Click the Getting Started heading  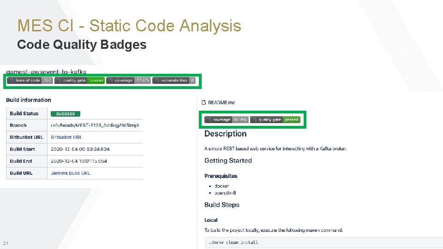coord(228,160)
